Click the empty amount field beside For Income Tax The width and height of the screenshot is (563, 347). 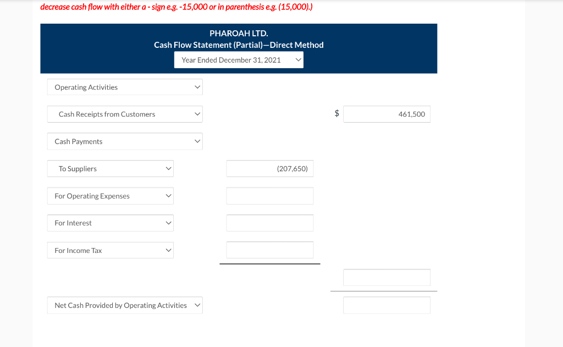(x=269, y=250)
